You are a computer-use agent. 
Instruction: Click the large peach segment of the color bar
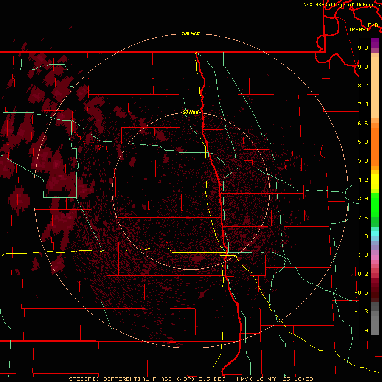375,87
